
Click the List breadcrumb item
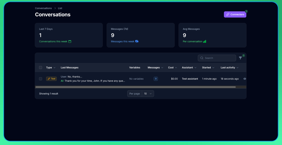[60, 8]
